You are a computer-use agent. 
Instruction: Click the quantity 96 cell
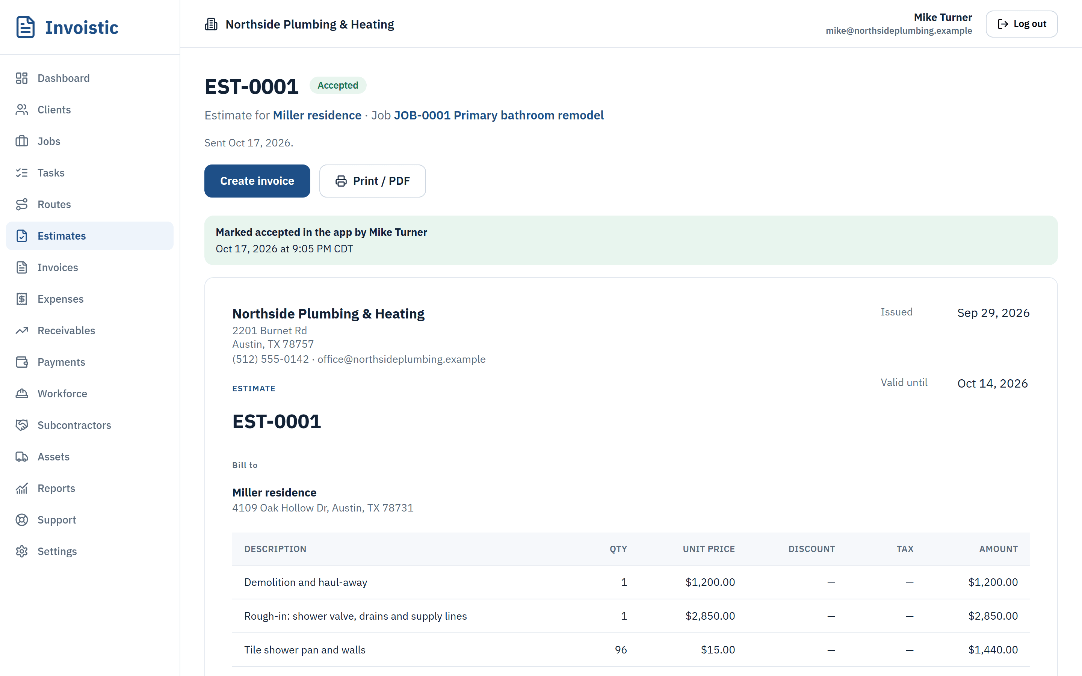click(x=621, y=650)
